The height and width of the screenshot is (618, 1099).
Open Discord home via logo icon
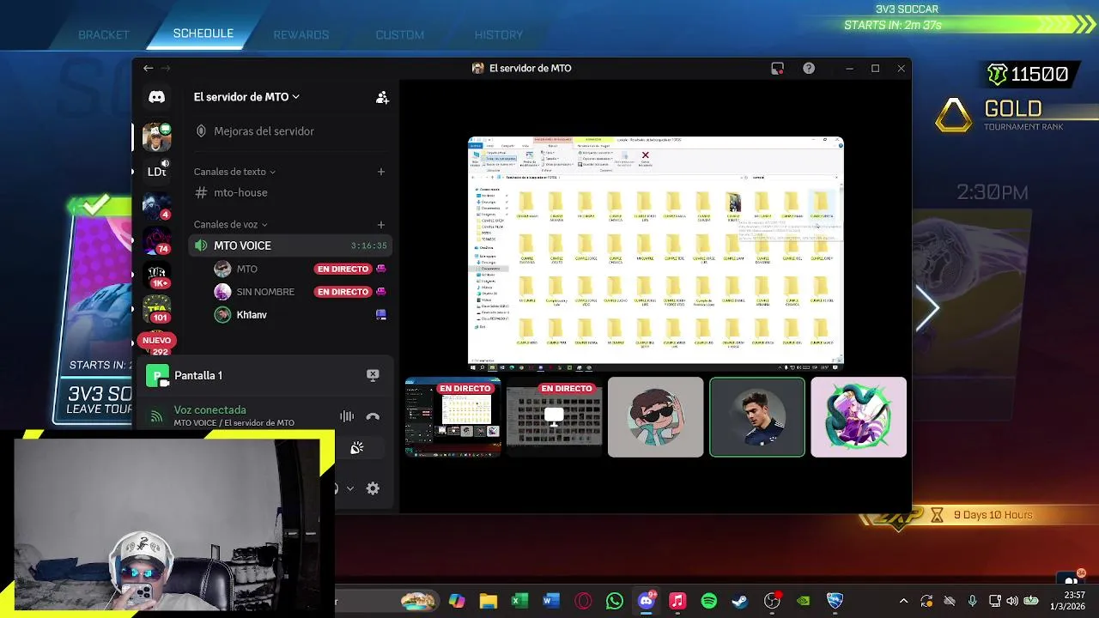pyautogui.click(x=156, y=97)
